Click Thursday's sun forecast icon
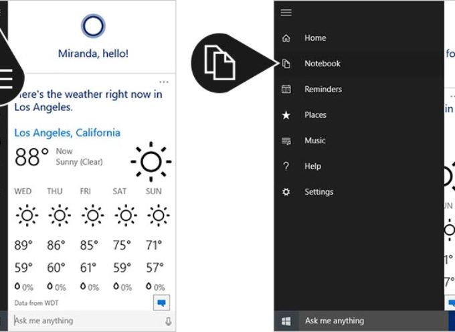The width and height of the screenshot is (455, 332). (x=60, y=216)
